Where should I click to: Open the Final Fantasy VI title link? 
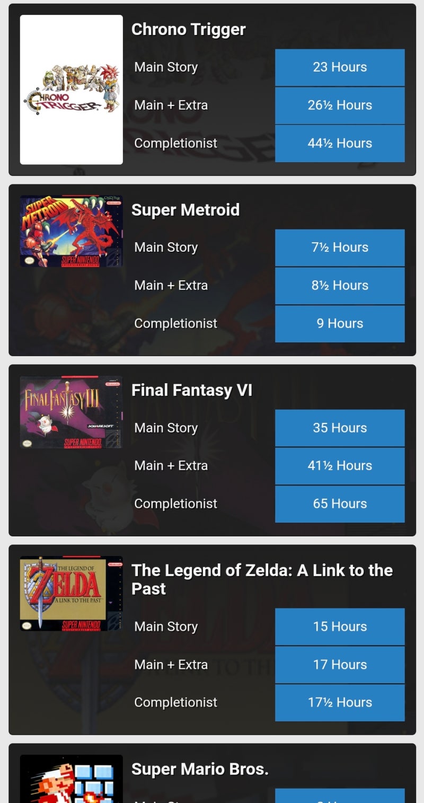point(192,391)
